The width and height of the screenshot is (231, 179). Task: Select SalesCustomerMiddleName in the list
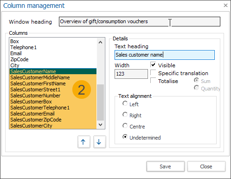point(53,77)
